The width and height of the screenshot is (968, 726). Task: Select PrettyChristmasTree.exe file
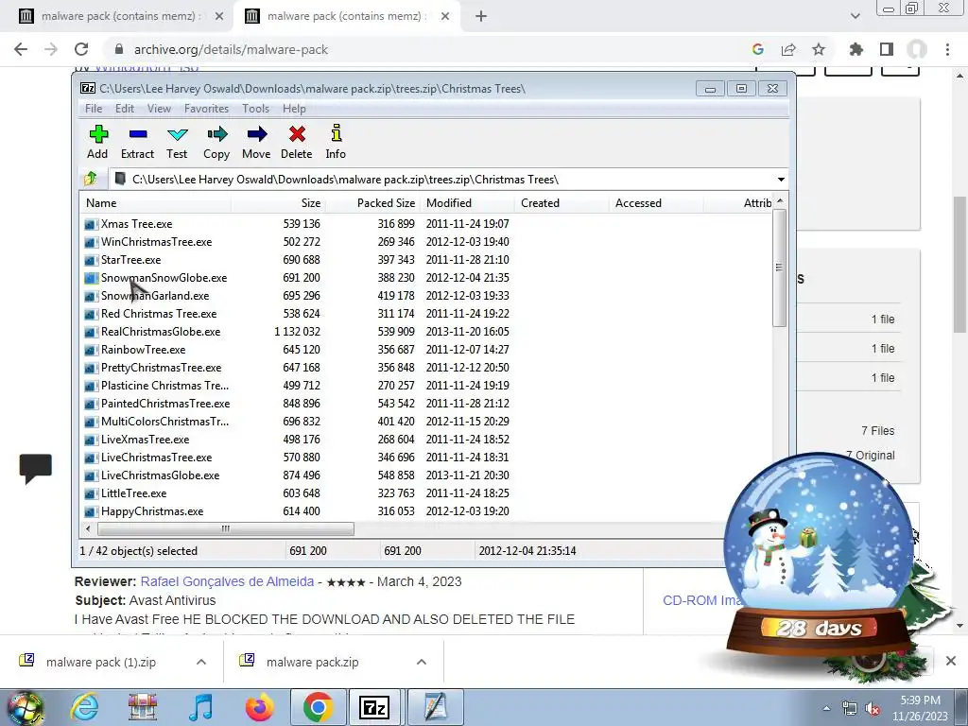[161, 368]
